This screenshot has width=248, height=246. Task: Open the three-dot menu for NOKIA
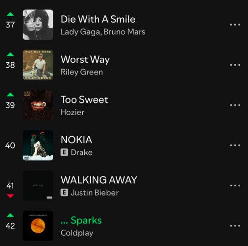235,145
